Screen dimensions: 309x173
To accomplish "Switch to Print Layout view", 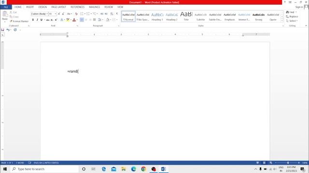I will (264, 163).
